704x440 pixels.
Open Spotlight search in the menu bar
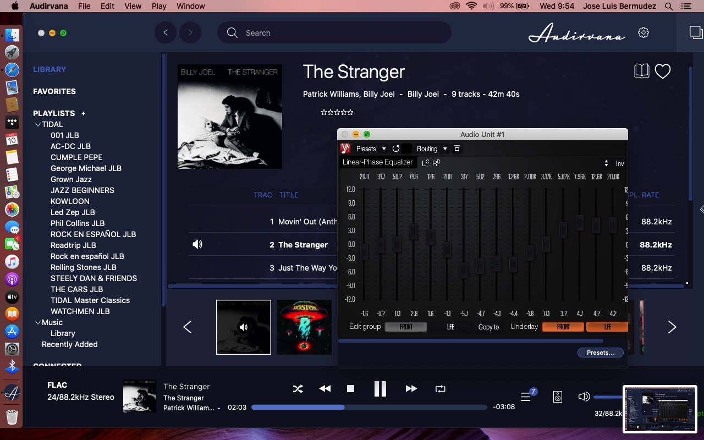click(669, 6)
